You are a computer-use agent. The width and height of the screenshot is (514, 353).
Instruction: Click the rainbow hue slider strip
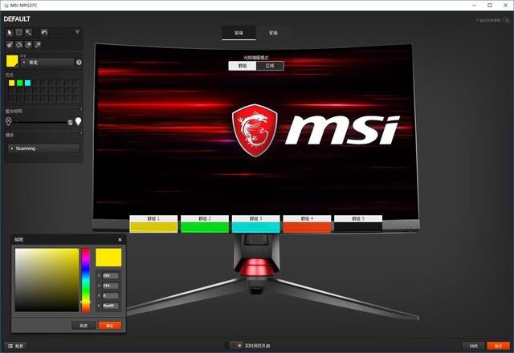tap(86, 280)
